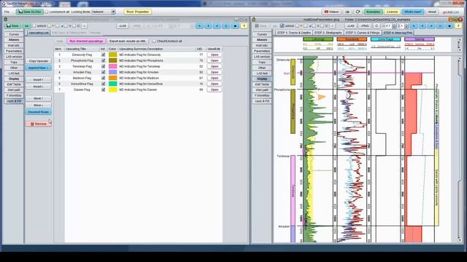Screen dimensions: 467x262
Task: Uncheck the Dinwoody Flag row checkbox
Action: pos(103,55)
